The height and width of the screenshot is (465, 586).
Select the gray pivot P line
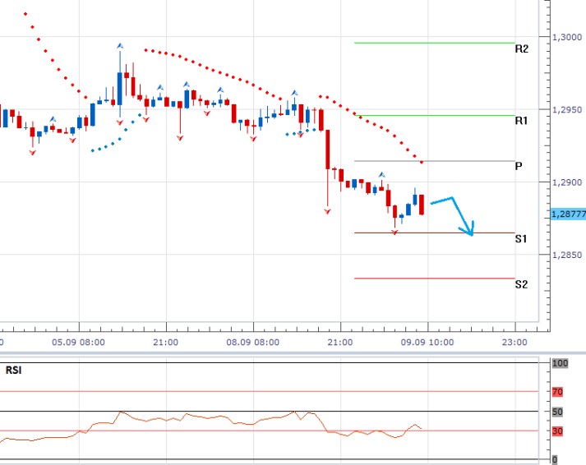(x=434, y=161)
